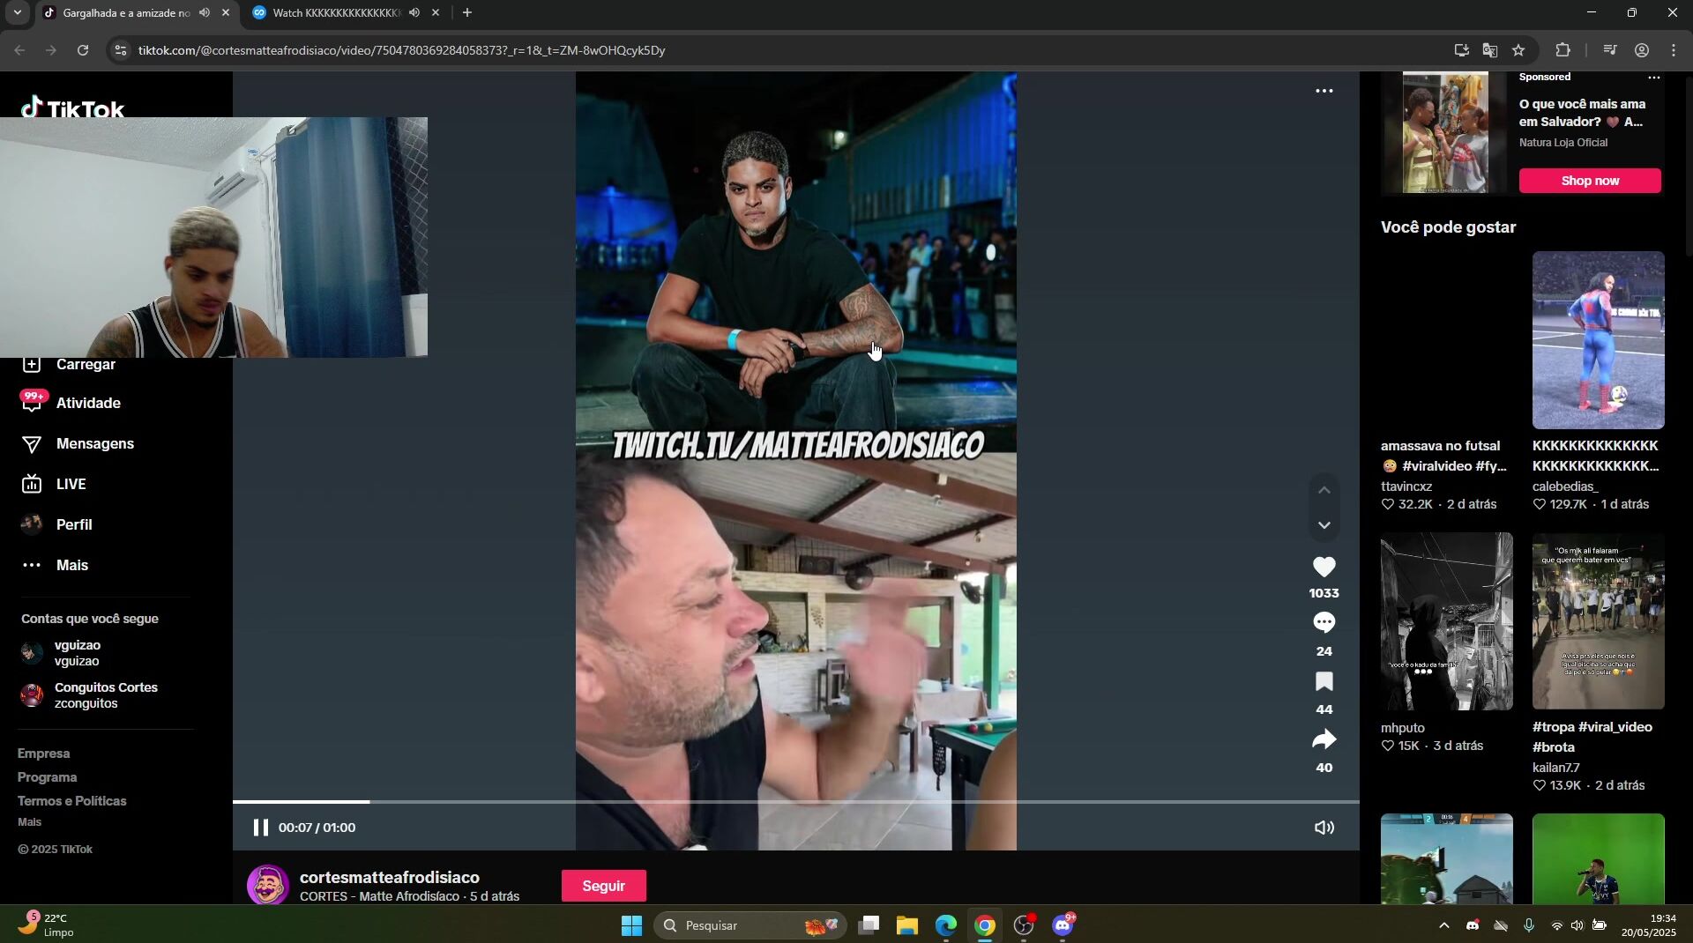Open sponsored ad options menu
Screen dimensions: 1693x943
coord(1654,78)
